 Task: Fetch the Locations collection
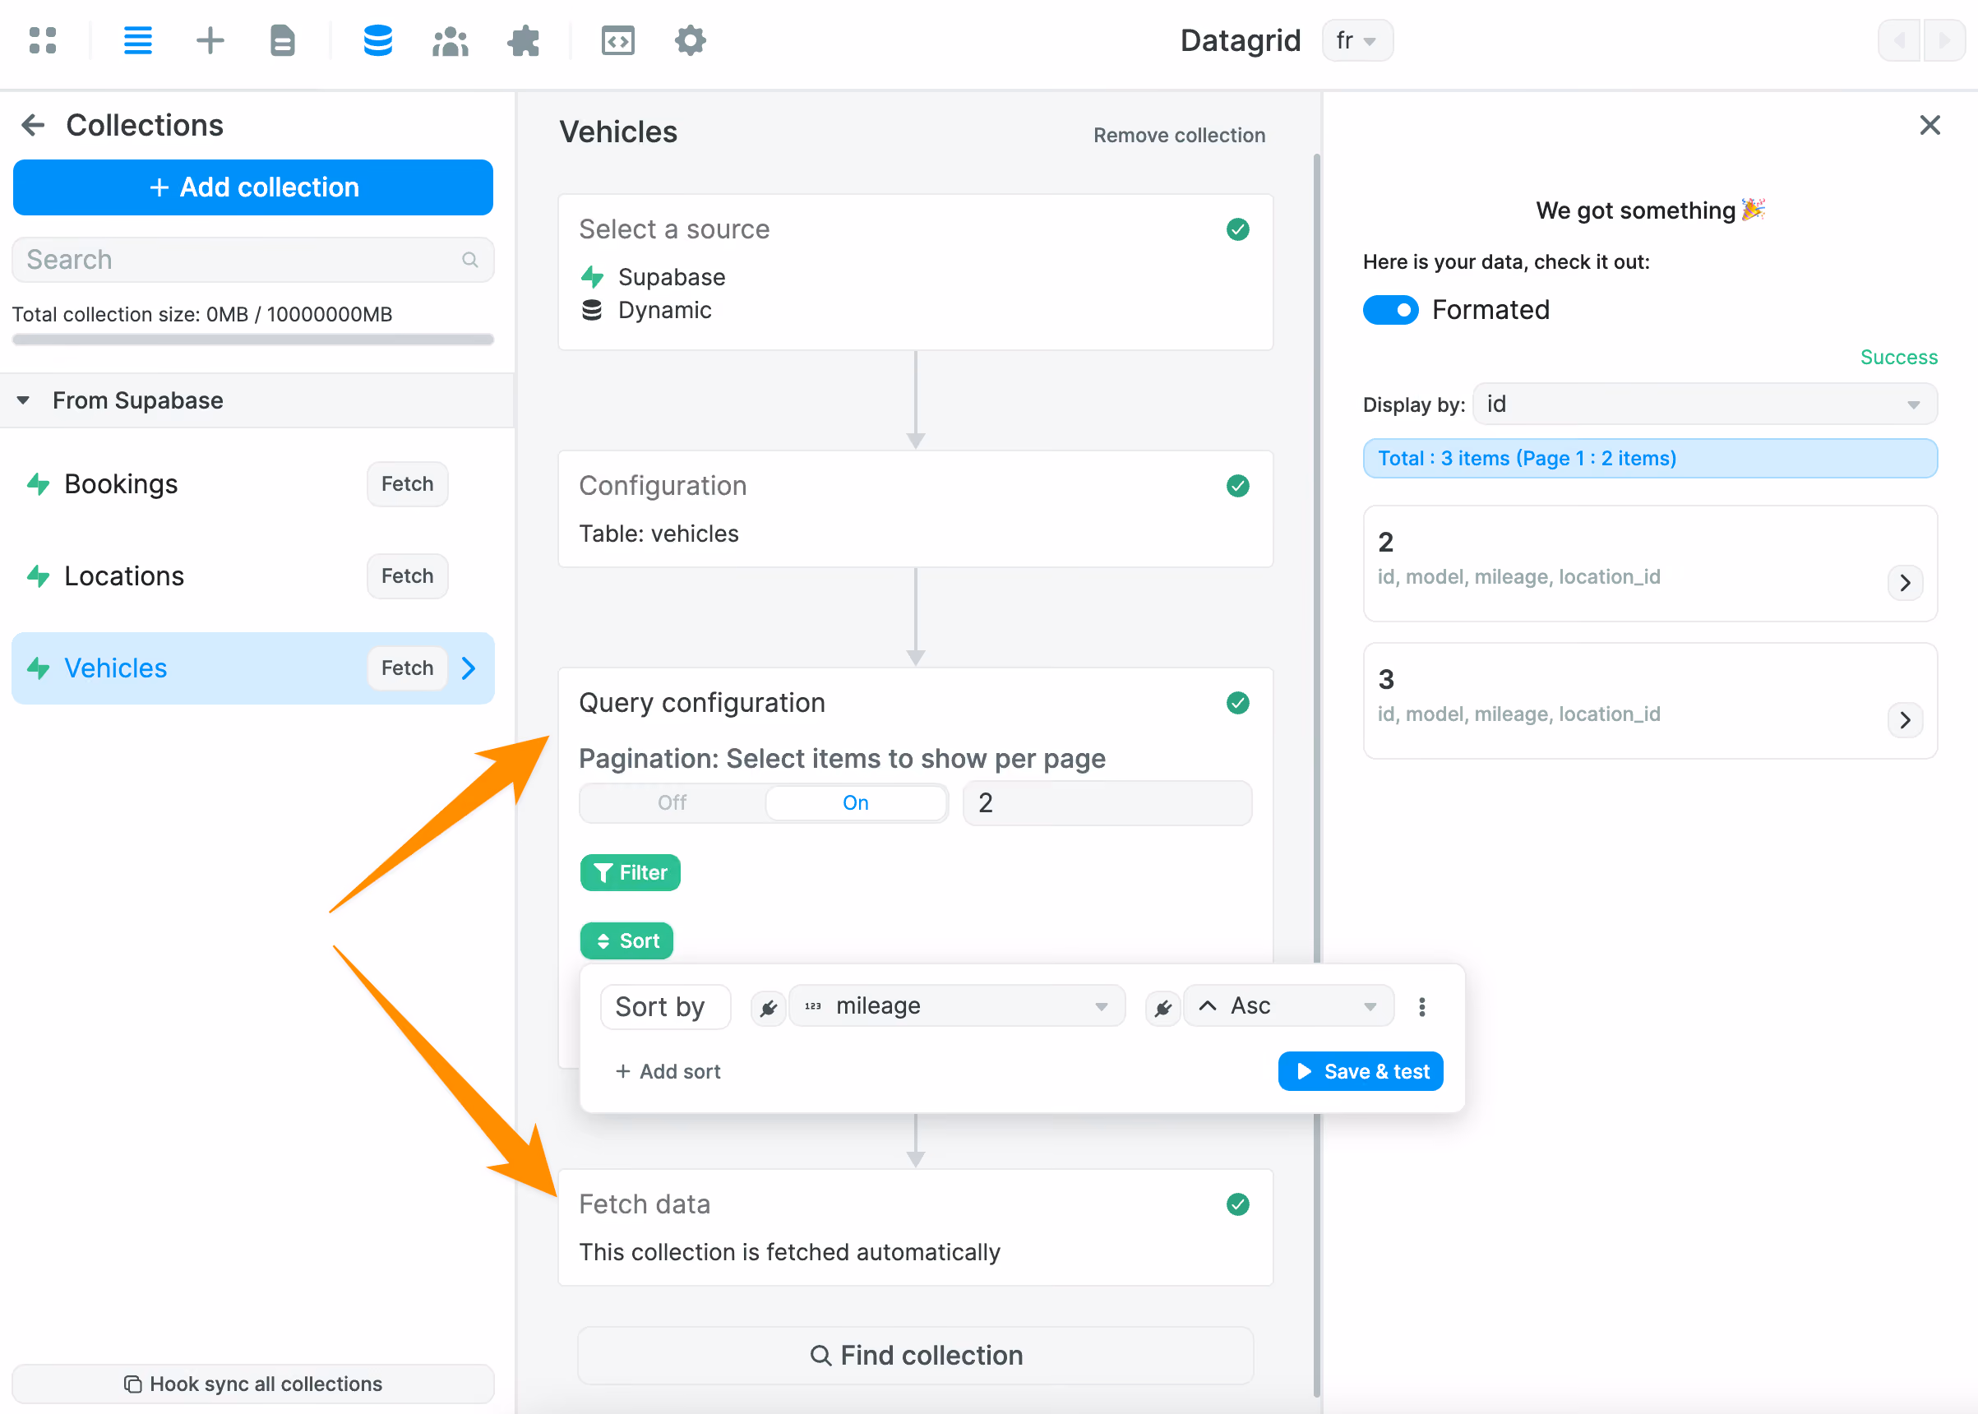407,576
